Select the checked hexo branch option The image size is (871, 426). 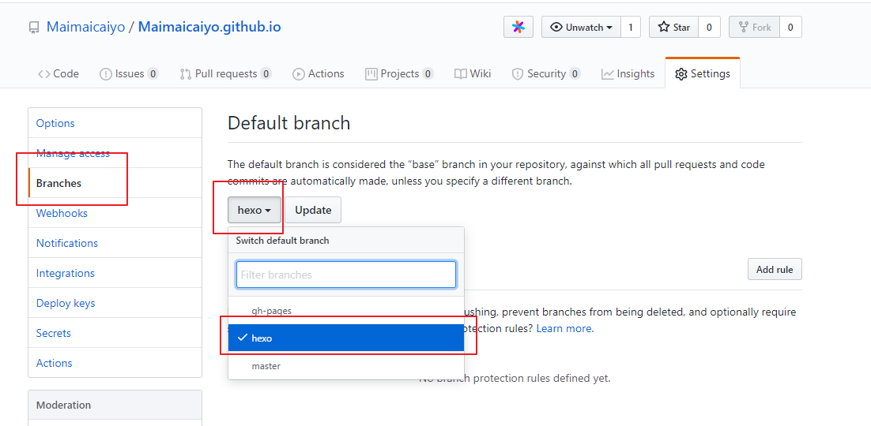(346, 338)
